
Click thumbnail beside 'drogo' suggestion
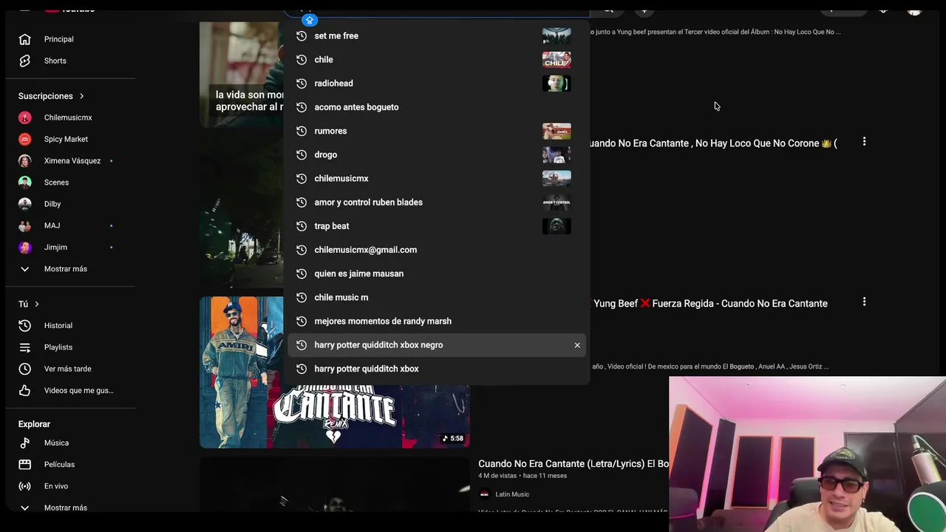pos(557,154)
